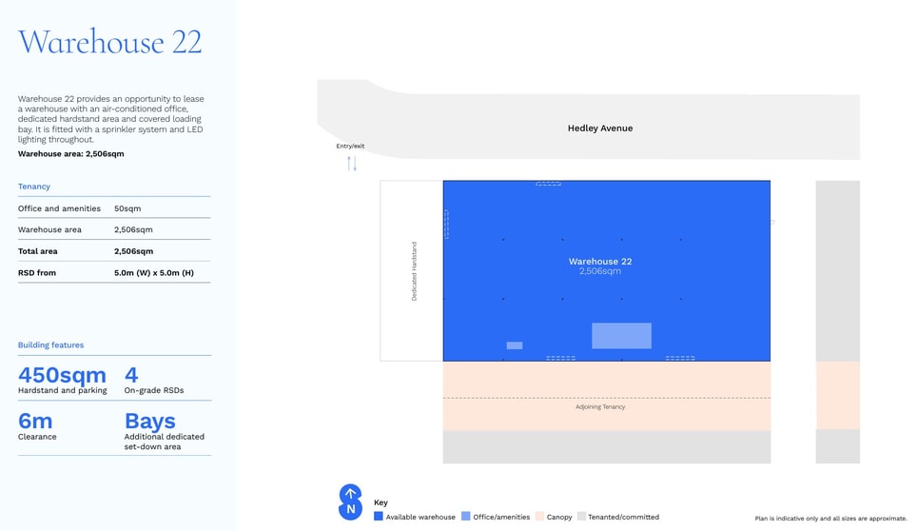
Task: Click the Entry/exit label on the plan
Action: 350,147
